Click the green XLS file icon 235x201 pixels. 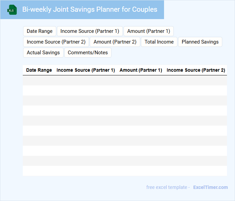(x=12, y=10)
